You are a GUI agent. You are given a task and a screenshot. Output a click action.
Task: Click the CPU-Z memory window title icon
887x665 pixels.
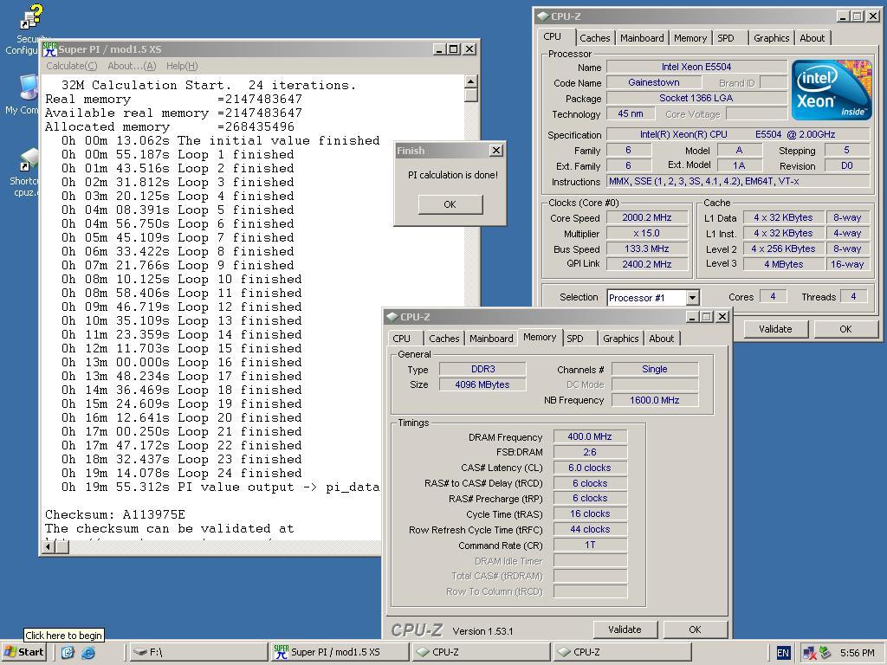click(392, 317)
